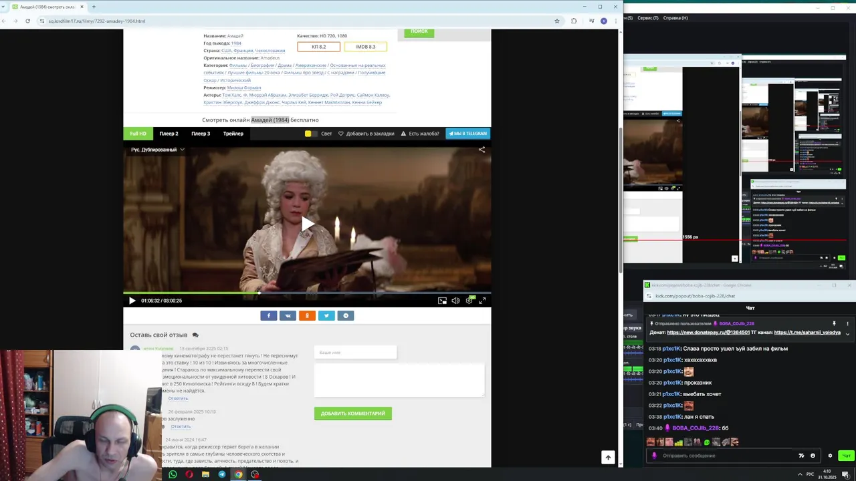This screenshot has width=856, height=481.
Task: Enter fullscreen in the video player
Action: [x=482, y=301]
